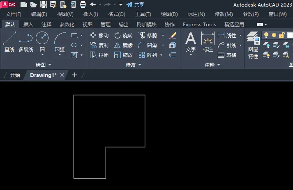Switch to the Express Tools tab

[199, 25]
